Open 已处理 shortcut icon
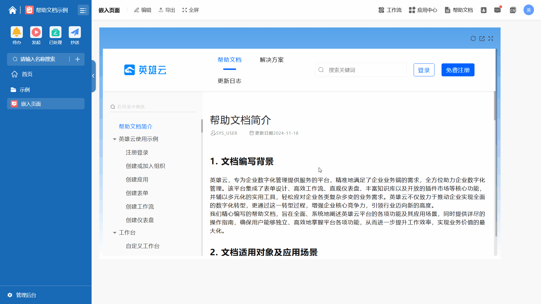 (x=56, y=32)
